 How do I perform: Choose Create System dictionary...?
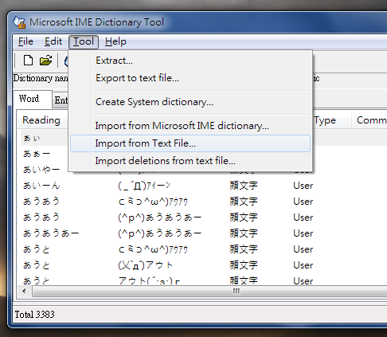pos(190,102)
